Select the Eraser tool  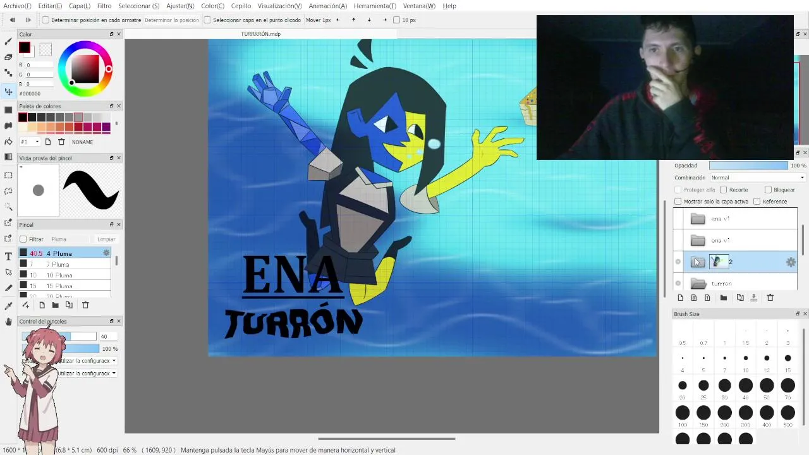click(x=8, y=57)
